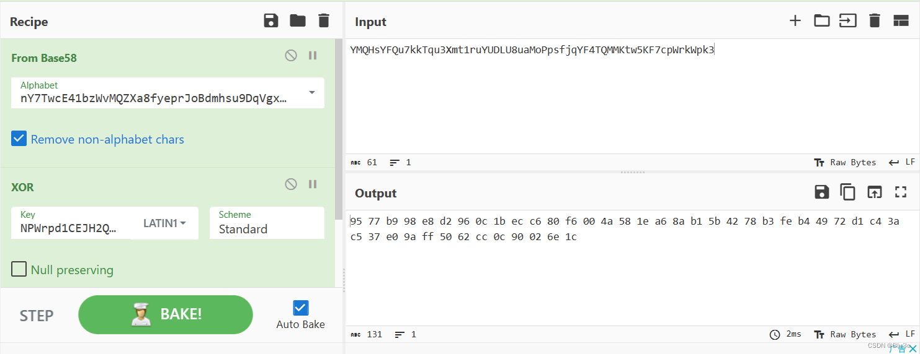Open Input Raw Bytes encoding selector
This screenshot has height=354, width=920.
click(x=845, y=162)
